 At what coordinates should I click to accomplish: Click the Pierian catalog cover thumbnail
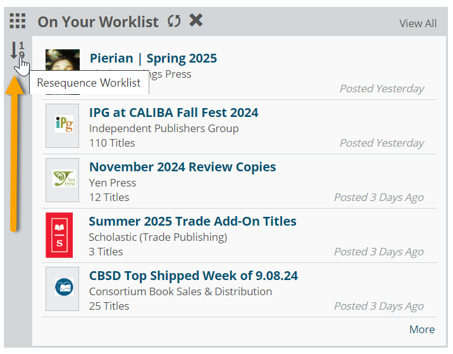tap(63, 60)
